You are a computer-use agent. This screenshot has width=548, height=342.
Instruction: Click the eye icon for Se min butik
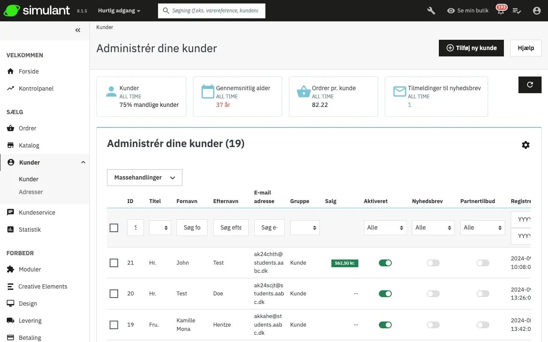pos(451,11)
